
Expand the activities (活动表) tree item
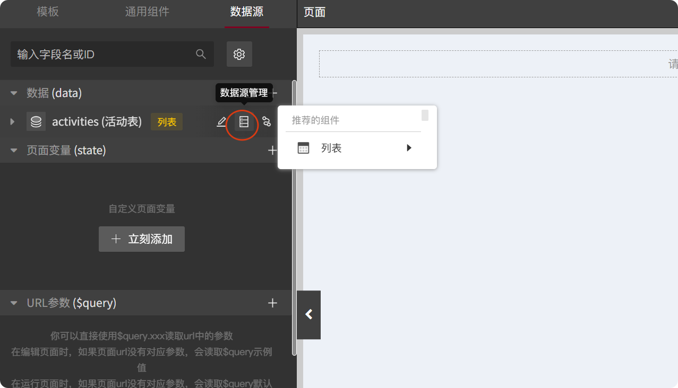click(x=12, y=121)
